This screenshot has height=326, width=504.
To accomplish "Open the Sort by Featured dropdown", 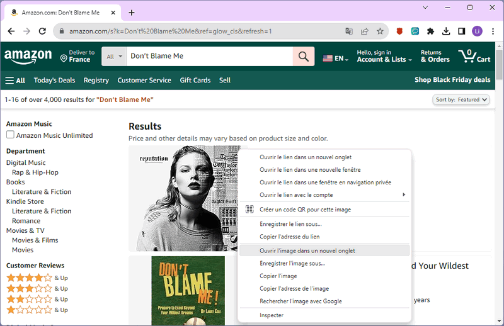I will tap(461, 99).
